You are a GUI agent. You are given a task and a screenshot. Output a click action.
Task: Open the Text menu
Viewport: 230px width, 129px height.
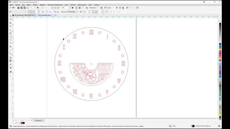(x=66, y=5)
